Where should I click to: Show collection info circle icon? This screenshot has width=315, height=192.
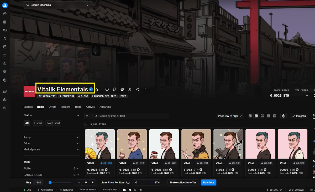(107, 89)
